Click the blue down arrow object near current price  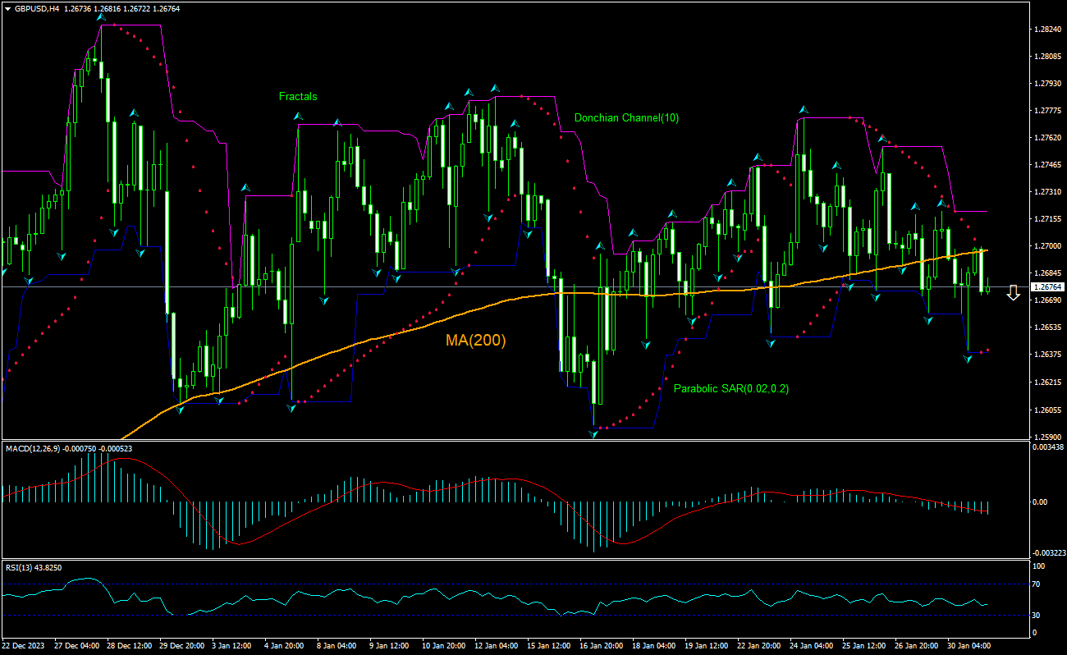point(1013,294)
